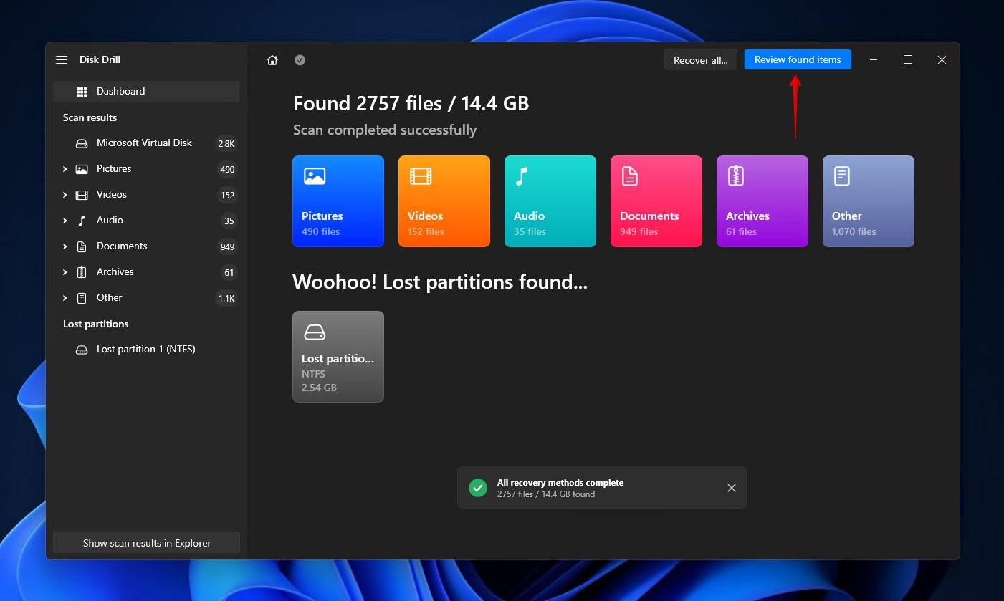Click the Recover all... button
The height and width of the screenshot is (601, 1004).
700,60
